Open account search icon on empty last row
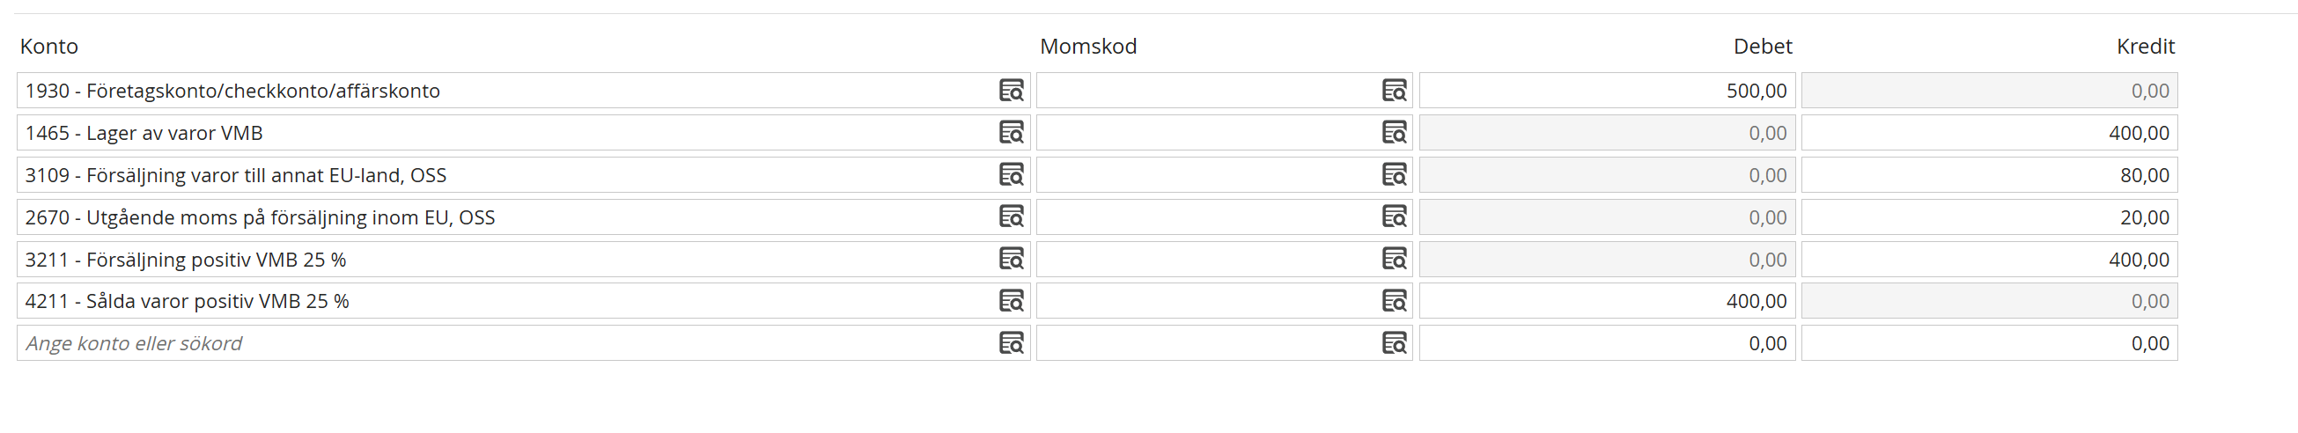This screenshot has height=433, width=2298. click(x=1011, y=343)
